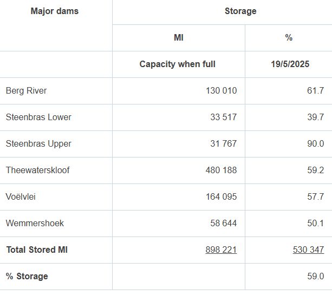Viewport: 332px width, 302px height.
Task: Click Theewaterskloof capacity value 480 188
Action: tap(222, 170)
